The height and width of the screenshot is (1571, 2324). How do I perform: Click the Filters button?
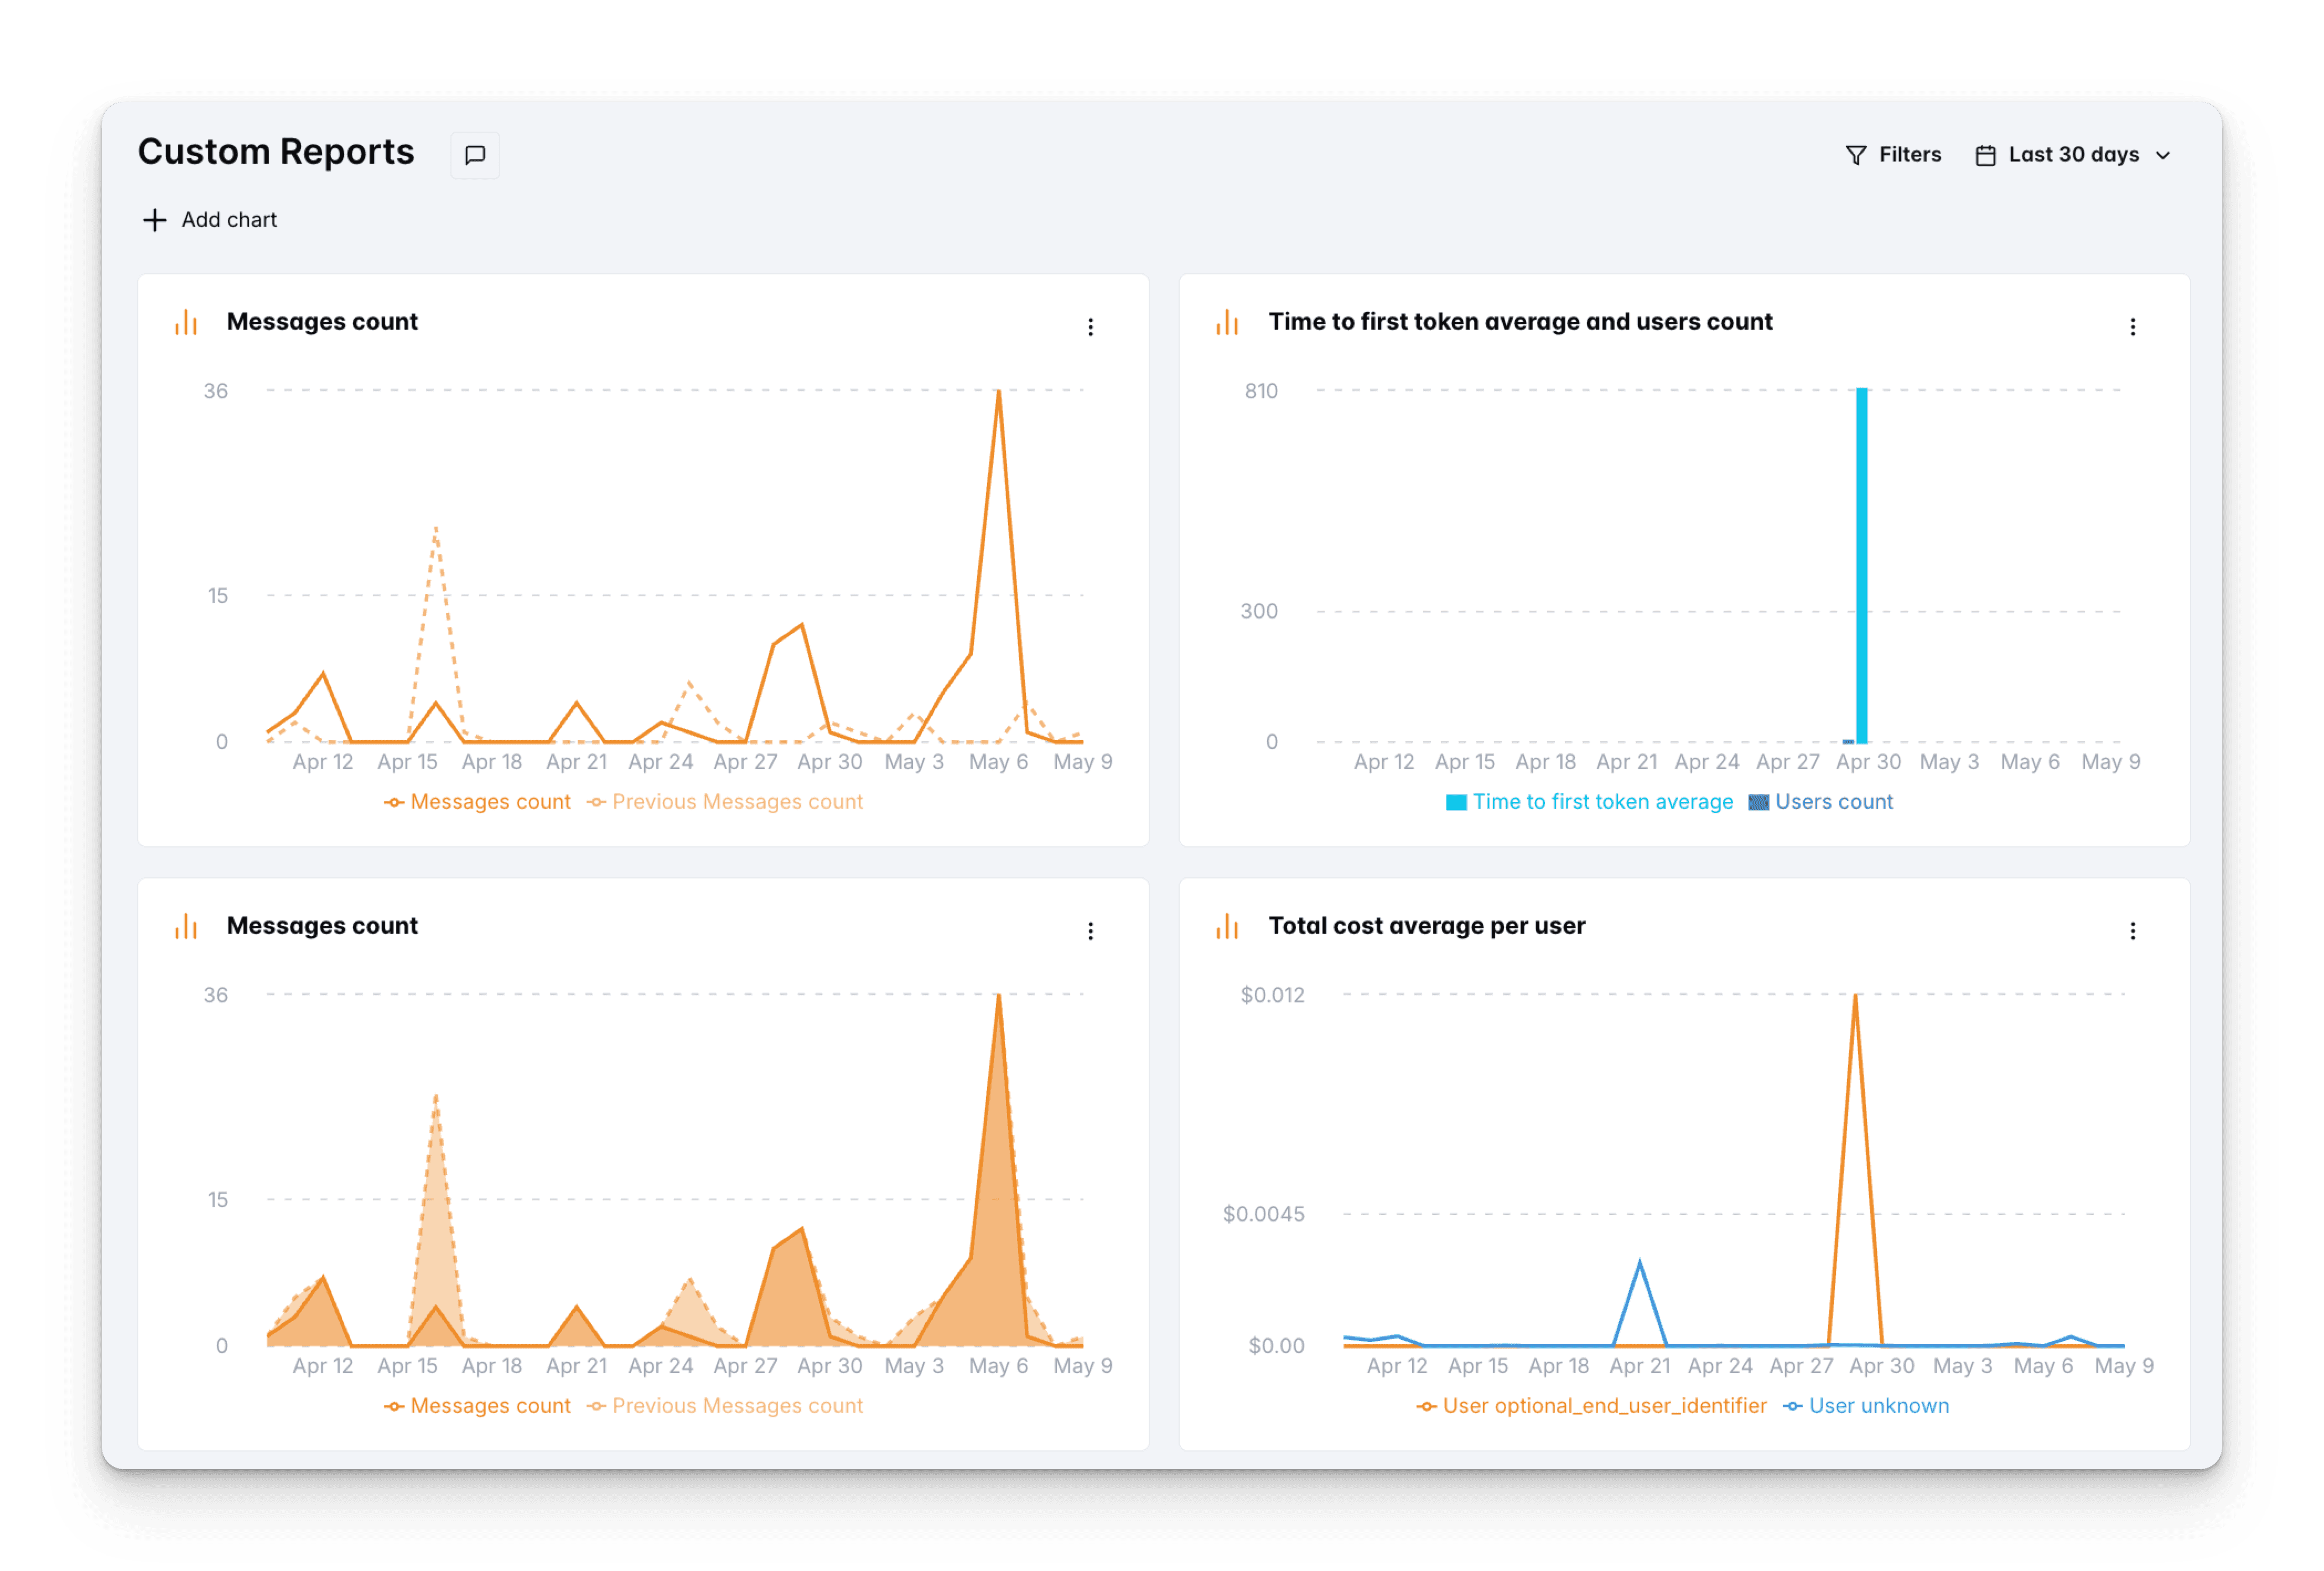(1909, 155)
